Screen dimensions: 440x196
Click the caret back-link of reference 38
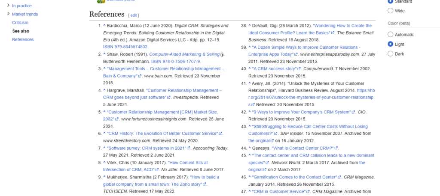(250, 25)
